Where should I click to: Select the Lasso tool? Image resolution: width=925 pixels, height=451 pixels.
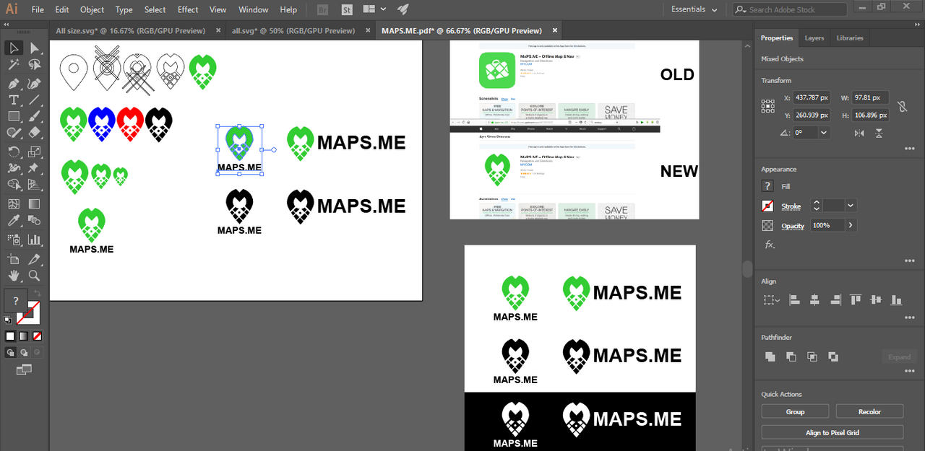tap(34, 66)
